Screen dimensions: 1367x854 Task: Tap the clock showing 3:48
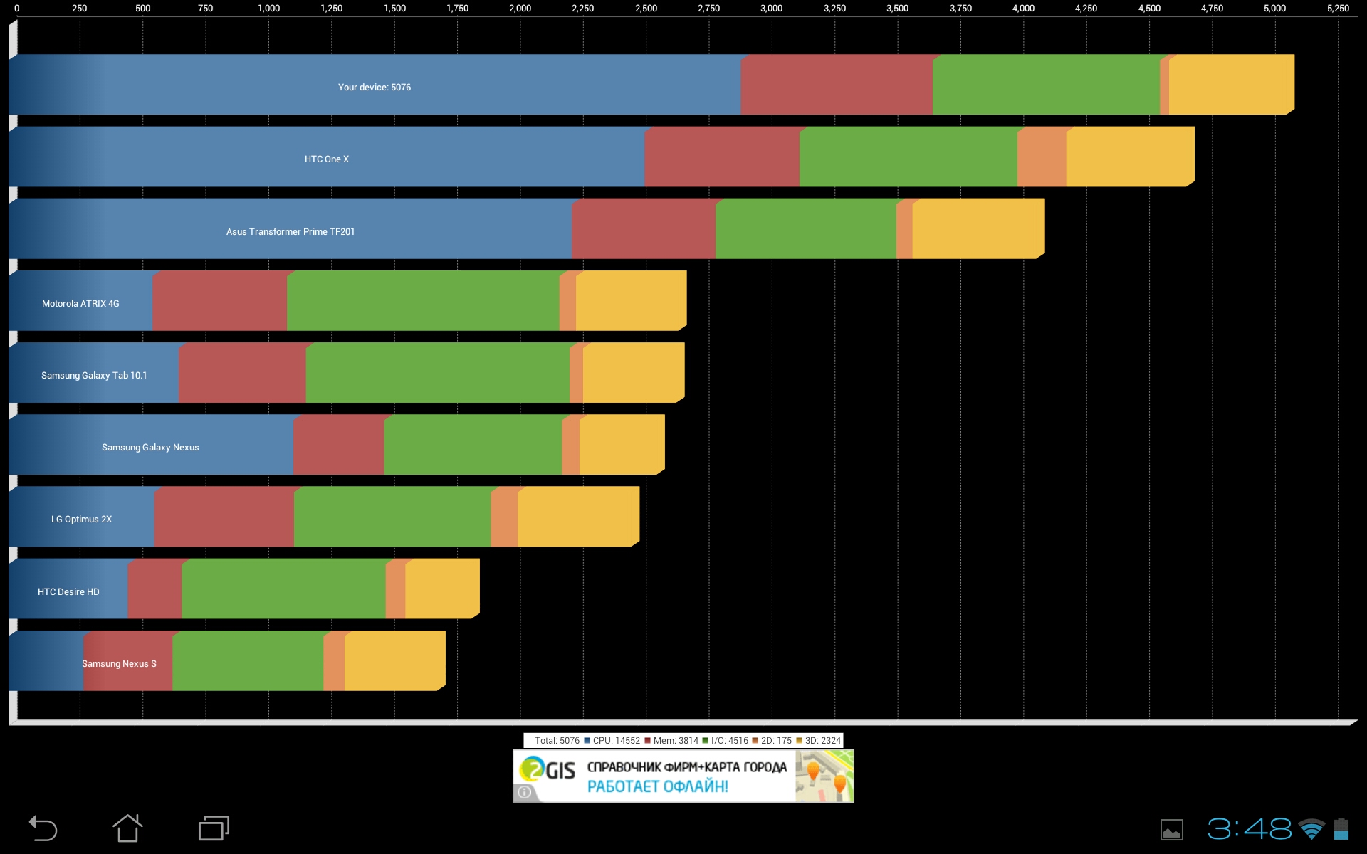coord(1249,829)
